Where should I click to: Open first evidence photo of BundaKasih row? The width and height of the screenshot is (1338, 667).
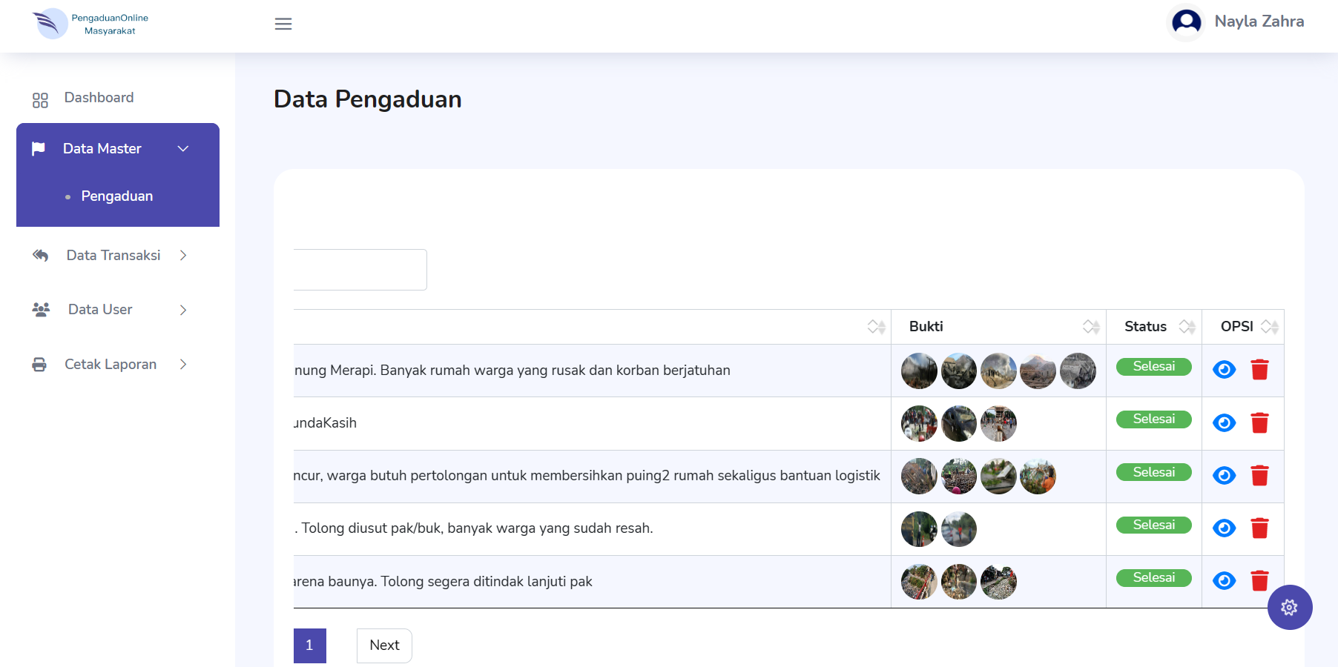919,423
